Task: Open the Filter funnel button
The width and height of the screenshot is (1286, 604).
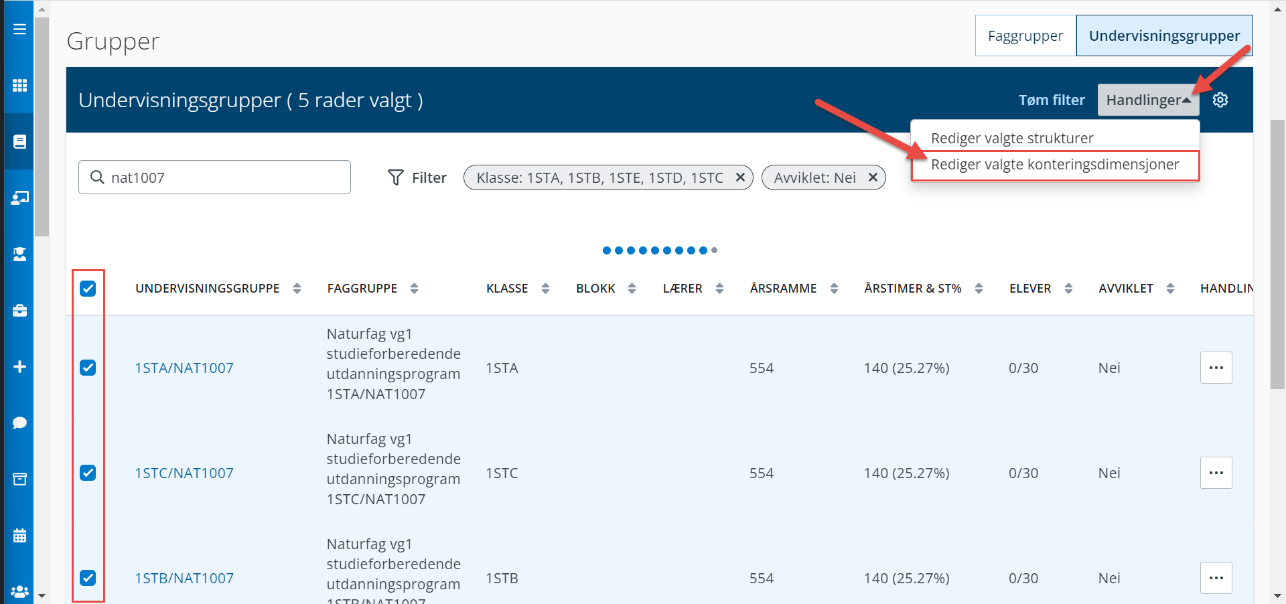Action: [x=417, y=177]
